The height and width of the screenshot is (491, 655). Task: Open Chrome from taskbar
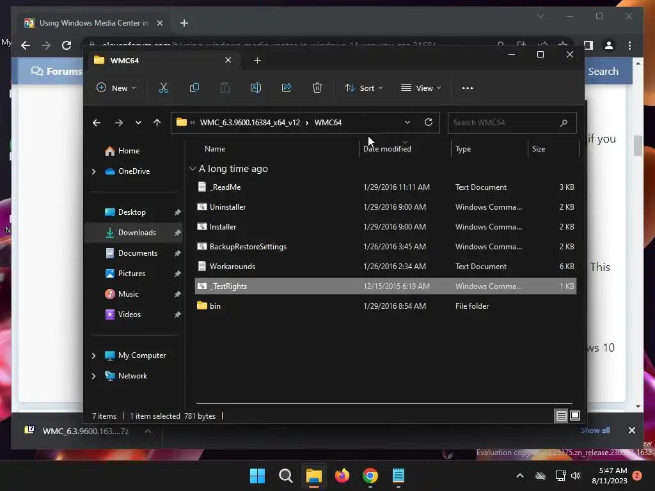point(370,476)
